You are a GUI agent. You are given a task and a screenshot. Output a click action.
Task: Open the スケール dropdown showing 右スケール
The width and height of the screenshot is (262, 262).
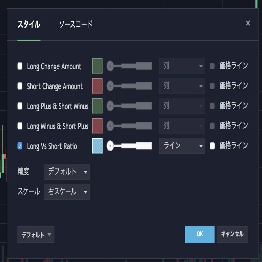click(67, 192)
